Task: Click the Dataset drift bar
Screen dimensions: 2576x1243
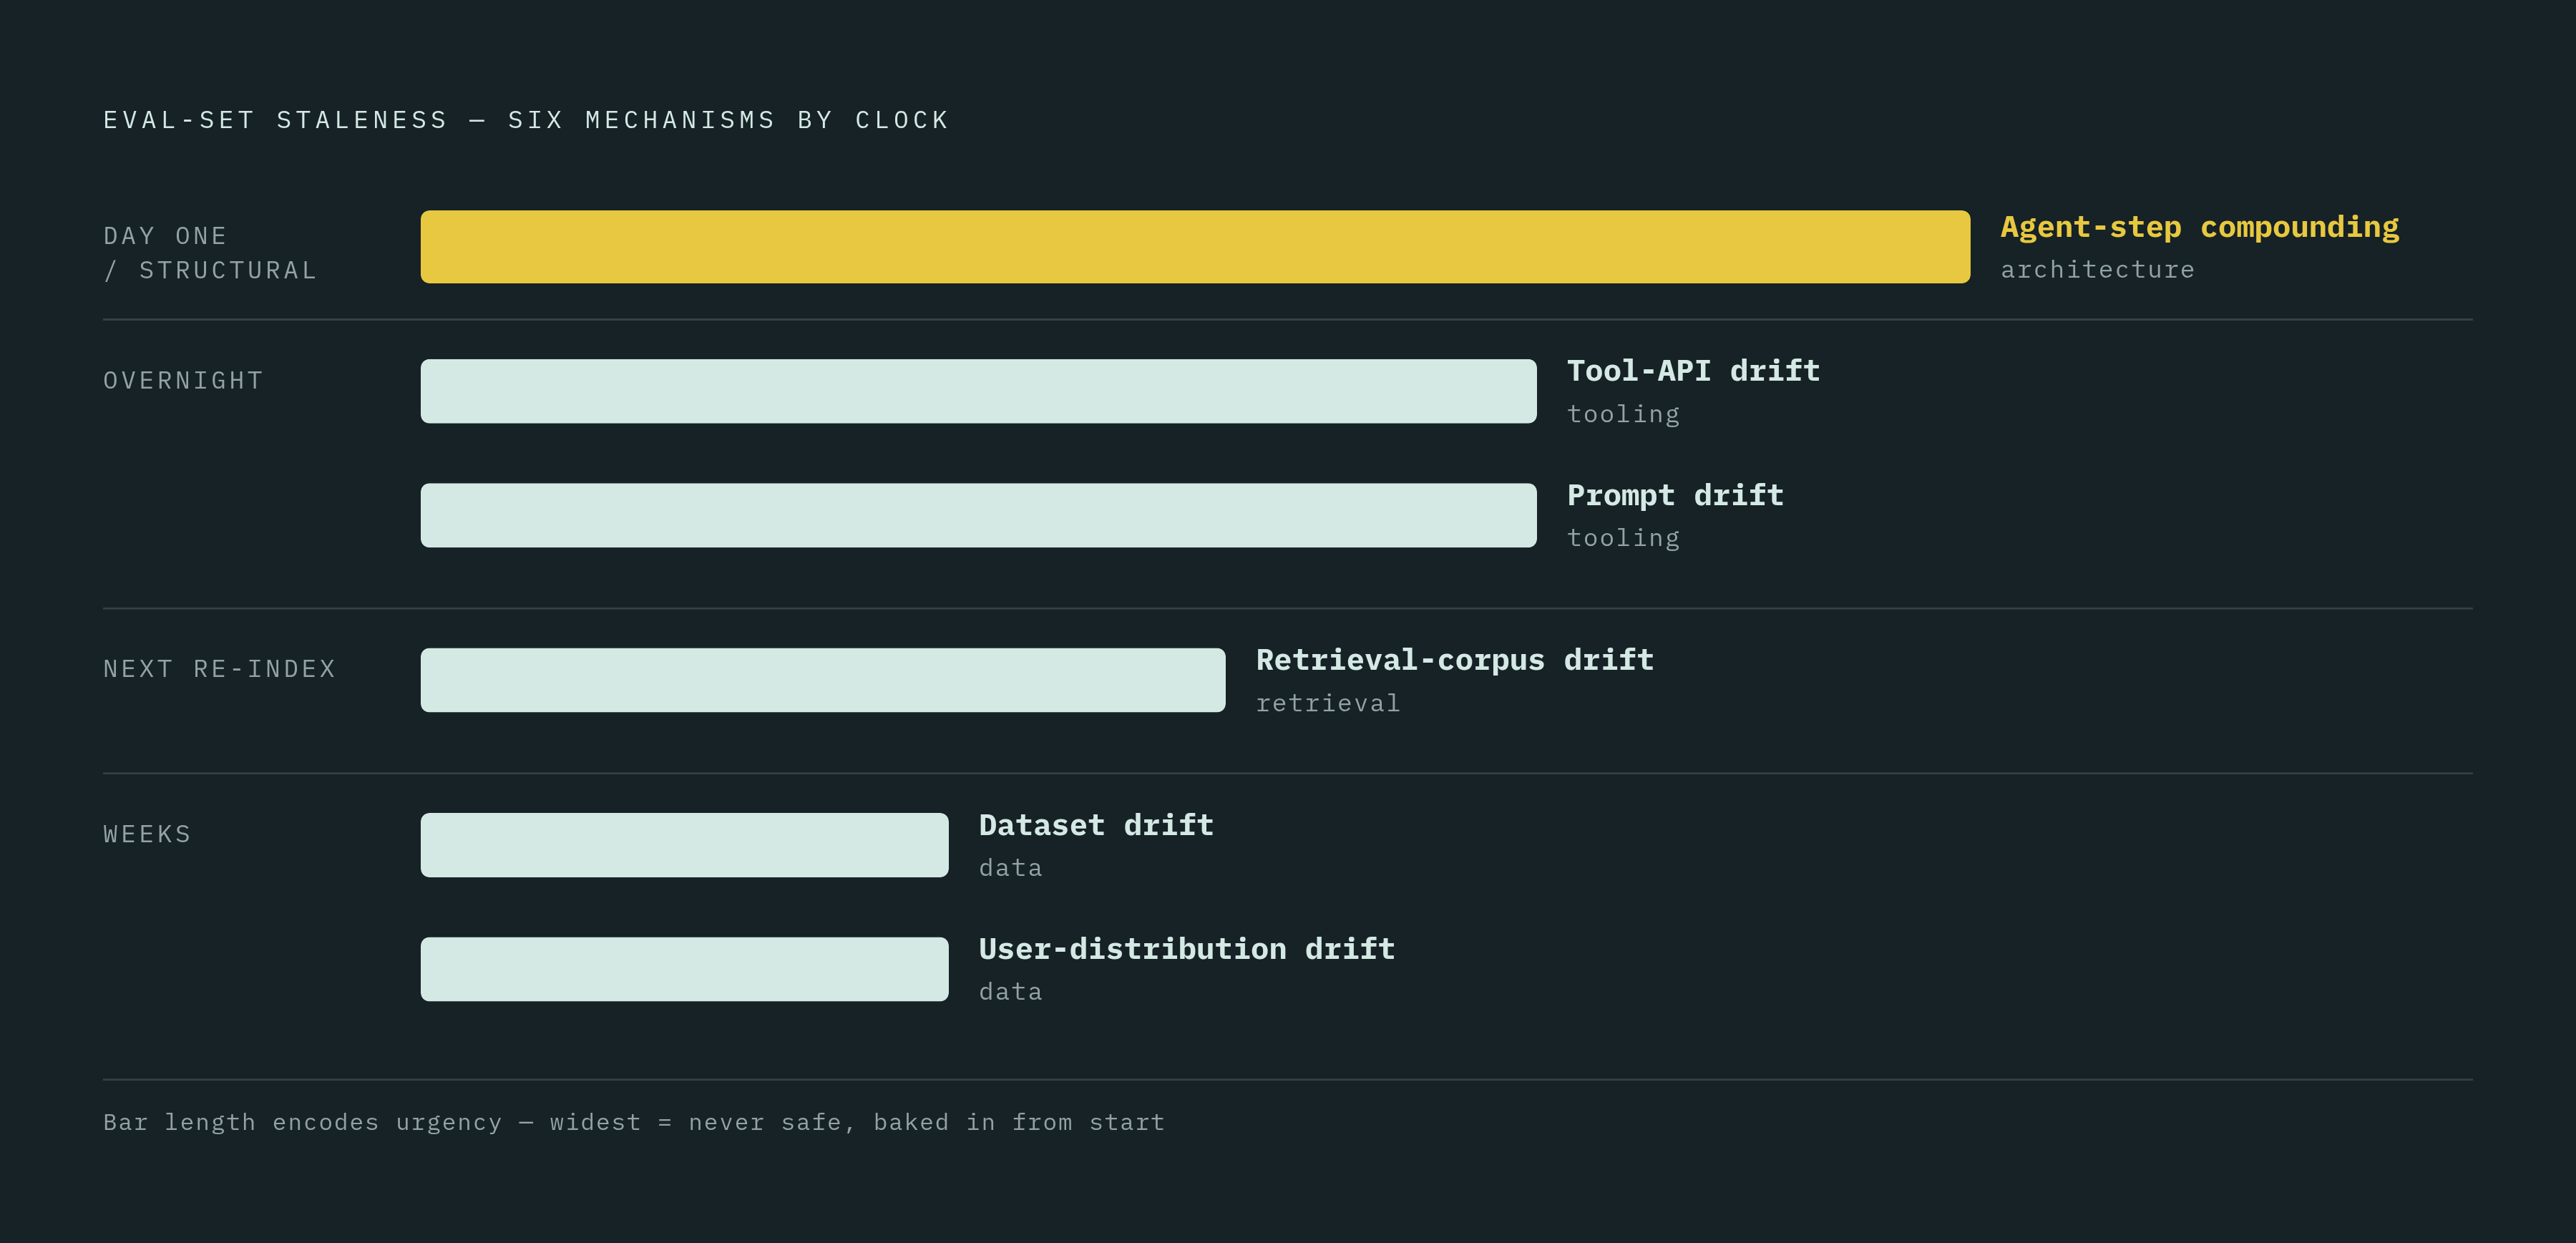Action: 684,845
